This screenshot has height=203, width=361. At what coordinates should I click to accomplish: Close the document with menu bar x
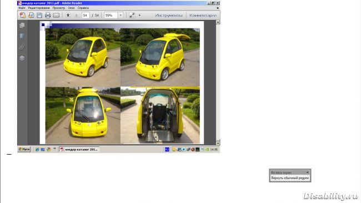[218, 8]
